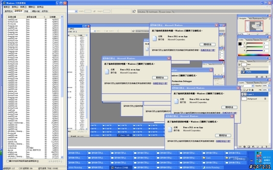The height and width of the screenshot is (170, 273).
Task: Toggle the File Browser icon in options bar
Action: pos(134,11)
